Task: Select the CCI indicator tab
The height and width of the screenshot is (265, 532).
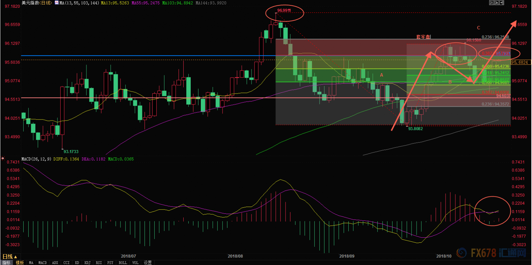Action: pyautogui.click(x=66, y=263)
